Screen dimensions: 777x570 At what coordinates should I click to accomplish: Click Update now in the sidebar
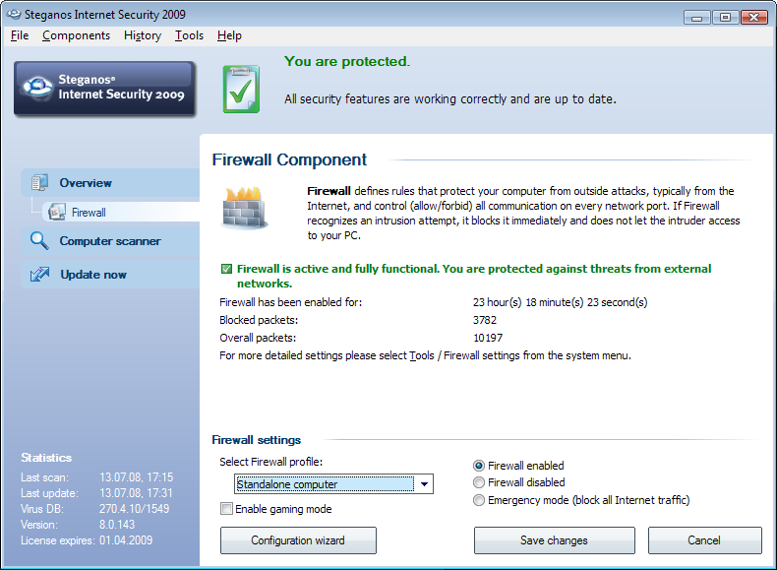click(x=110, y=275)
